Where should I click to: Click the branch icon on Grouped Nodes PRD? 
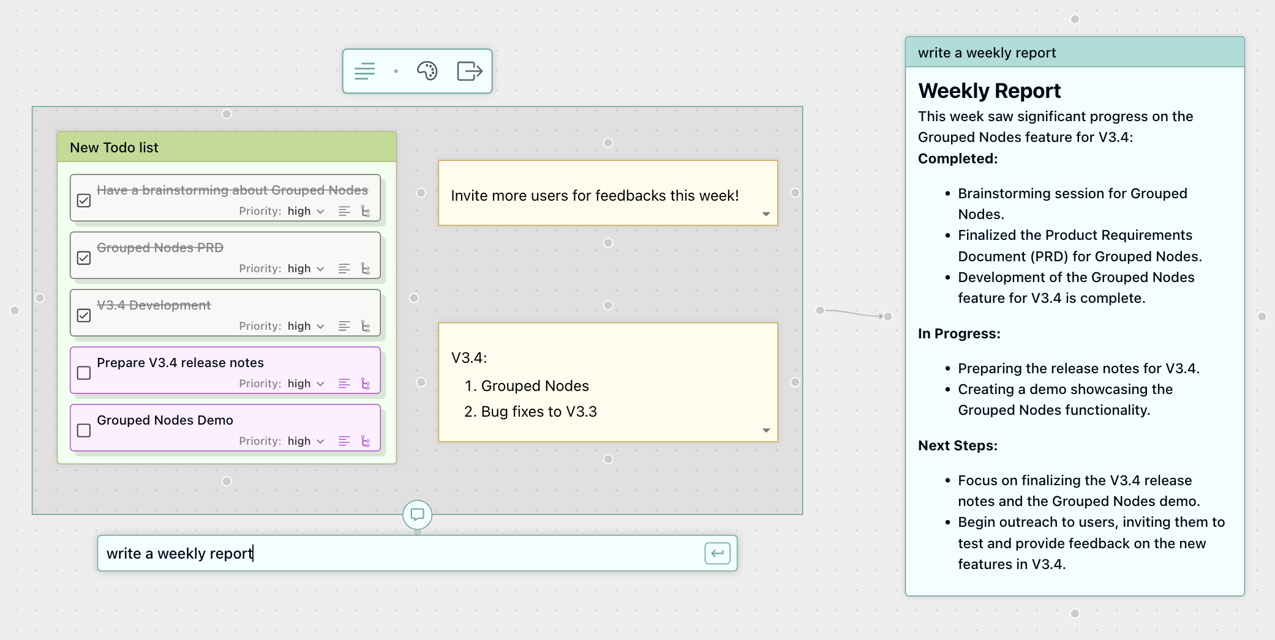(x=366, y=268)
